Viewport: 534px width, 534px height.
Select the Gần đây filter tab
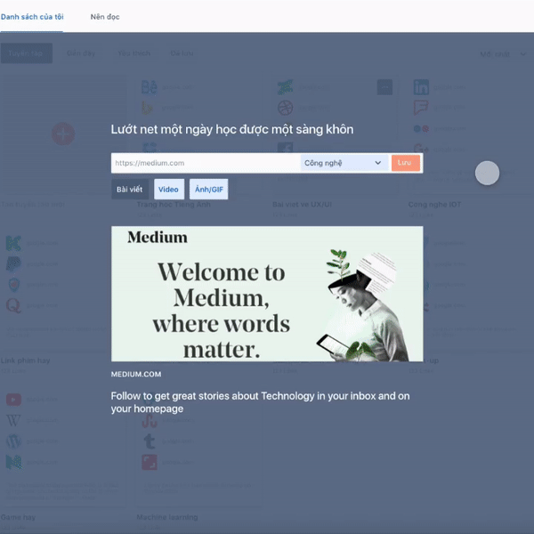click(81, 53)
